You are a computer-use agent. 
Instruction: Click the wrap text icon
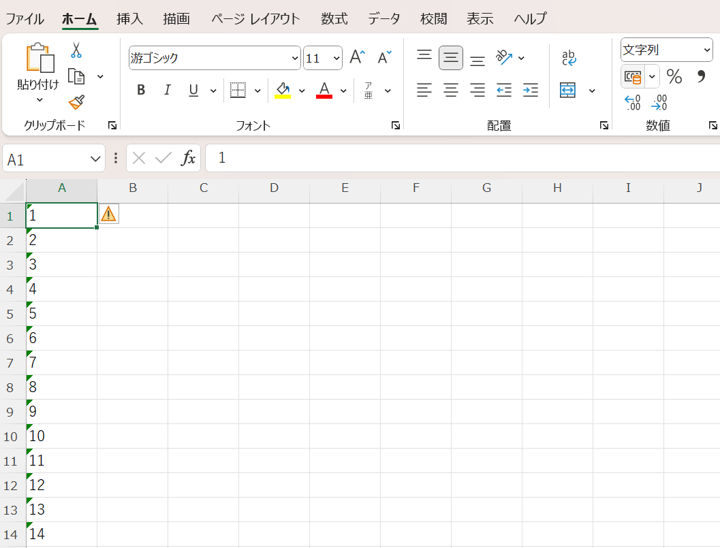click(569, 58)
